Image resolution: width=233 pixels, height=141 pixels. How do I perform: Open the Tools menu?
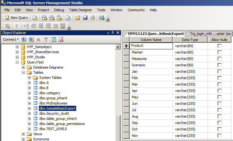(x=101, y=10)
